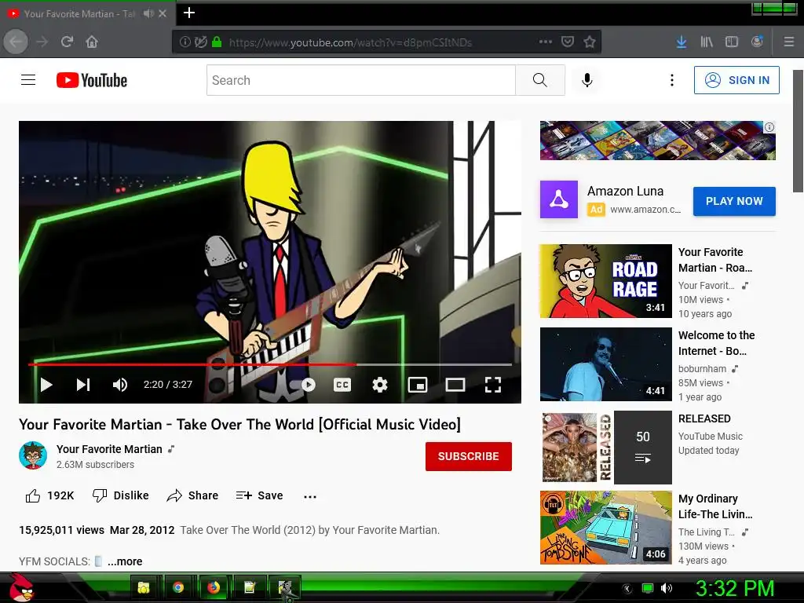Open Your Favorite Martian channel avatar
804x603 pixels.
pyautogui.click(x=33, y=455)
